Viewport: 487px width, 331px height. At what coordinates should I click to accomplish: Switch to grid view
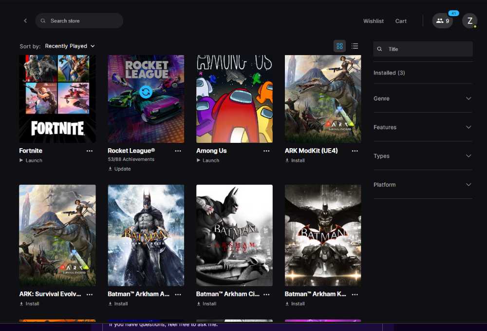click(339, 46)
